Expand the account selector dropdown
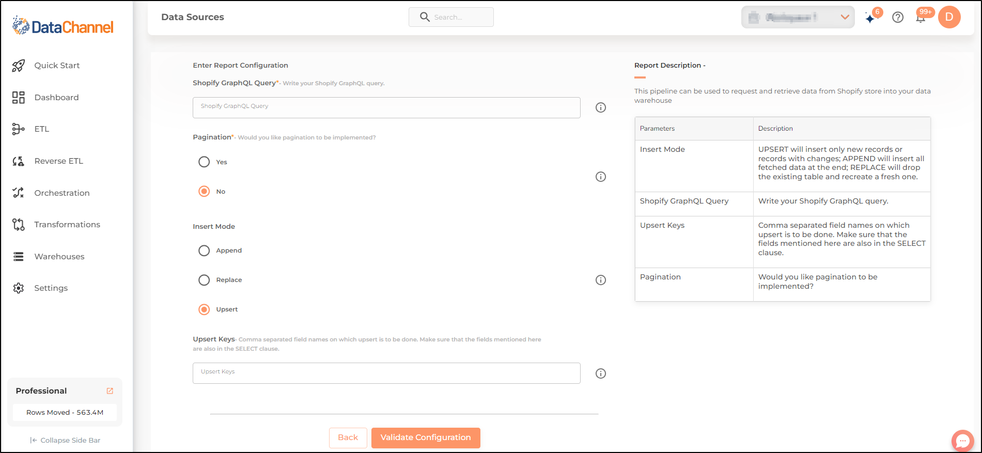 [x=798, y=17]
